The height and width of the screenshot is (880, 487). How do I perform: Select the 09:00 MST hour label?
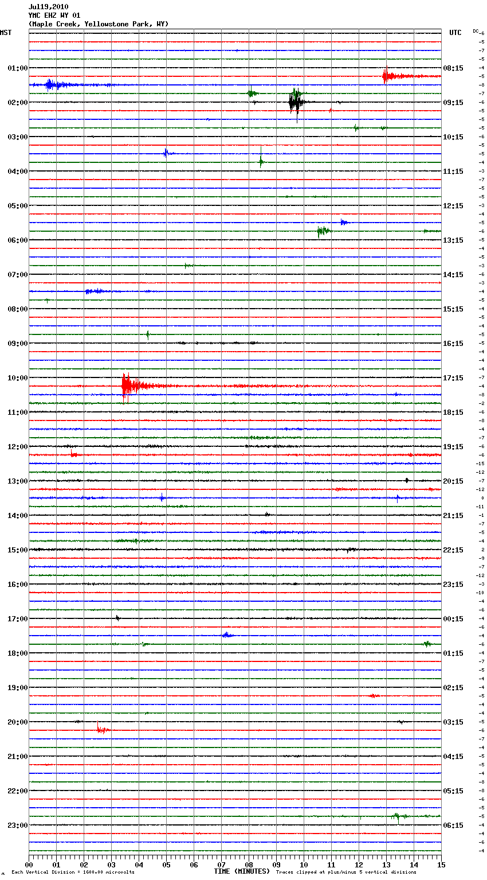(17, 343)
